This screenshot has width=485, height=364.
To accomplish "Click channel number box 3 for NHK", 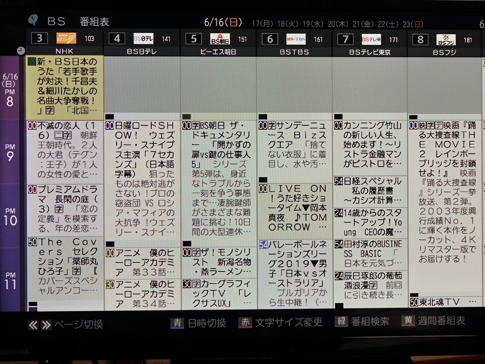I will [39, 38].
